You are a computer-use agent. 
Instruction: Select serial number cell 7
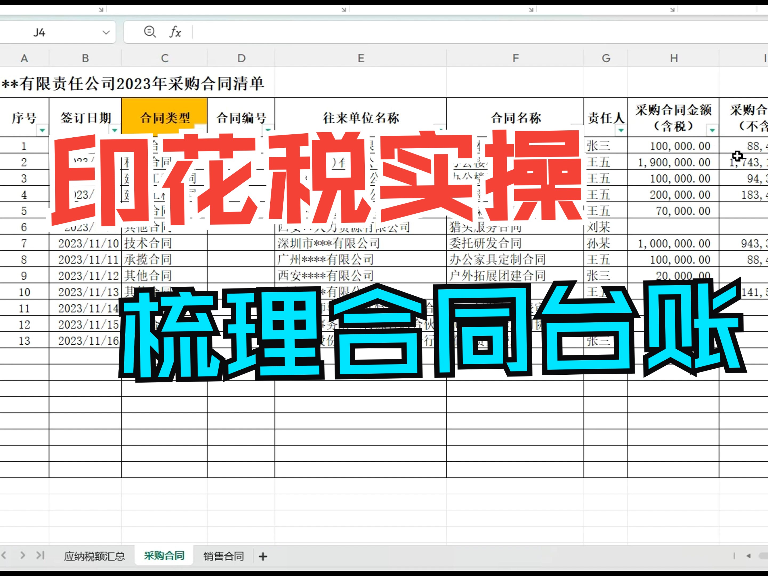24,243
